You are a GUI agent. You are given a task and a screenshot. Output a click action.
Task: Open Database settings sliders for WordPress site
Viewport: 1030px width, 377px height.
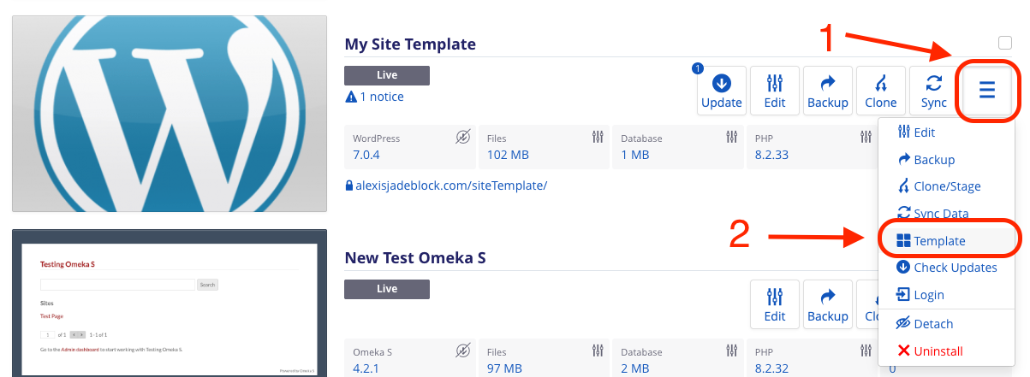731,137
